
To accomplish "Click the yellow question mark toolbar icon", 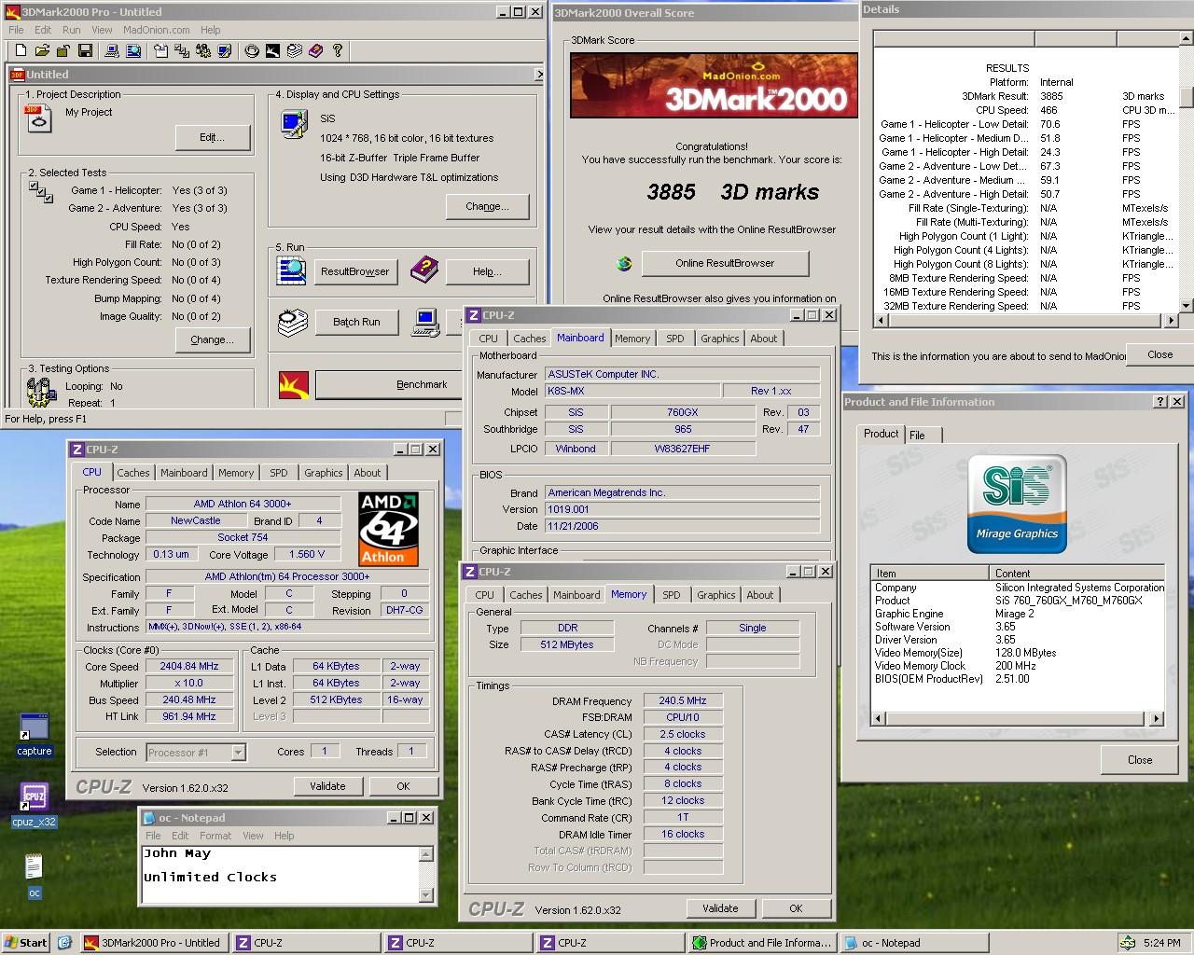I will pyautogui.click(x=338, y=50).
